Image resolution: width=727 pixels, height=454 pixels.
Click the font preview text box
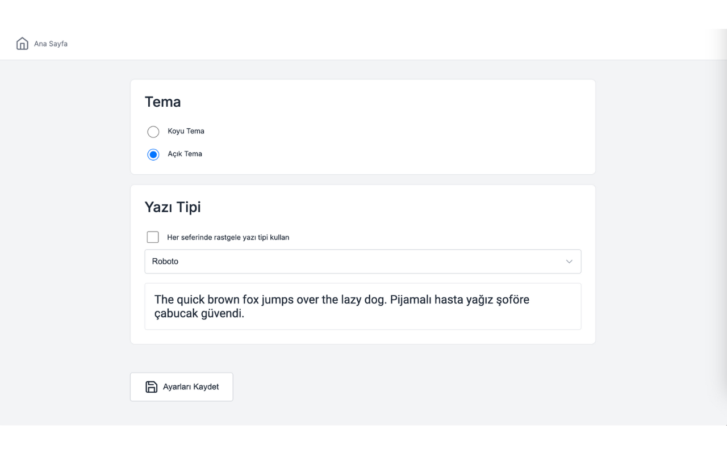(362, 306)
